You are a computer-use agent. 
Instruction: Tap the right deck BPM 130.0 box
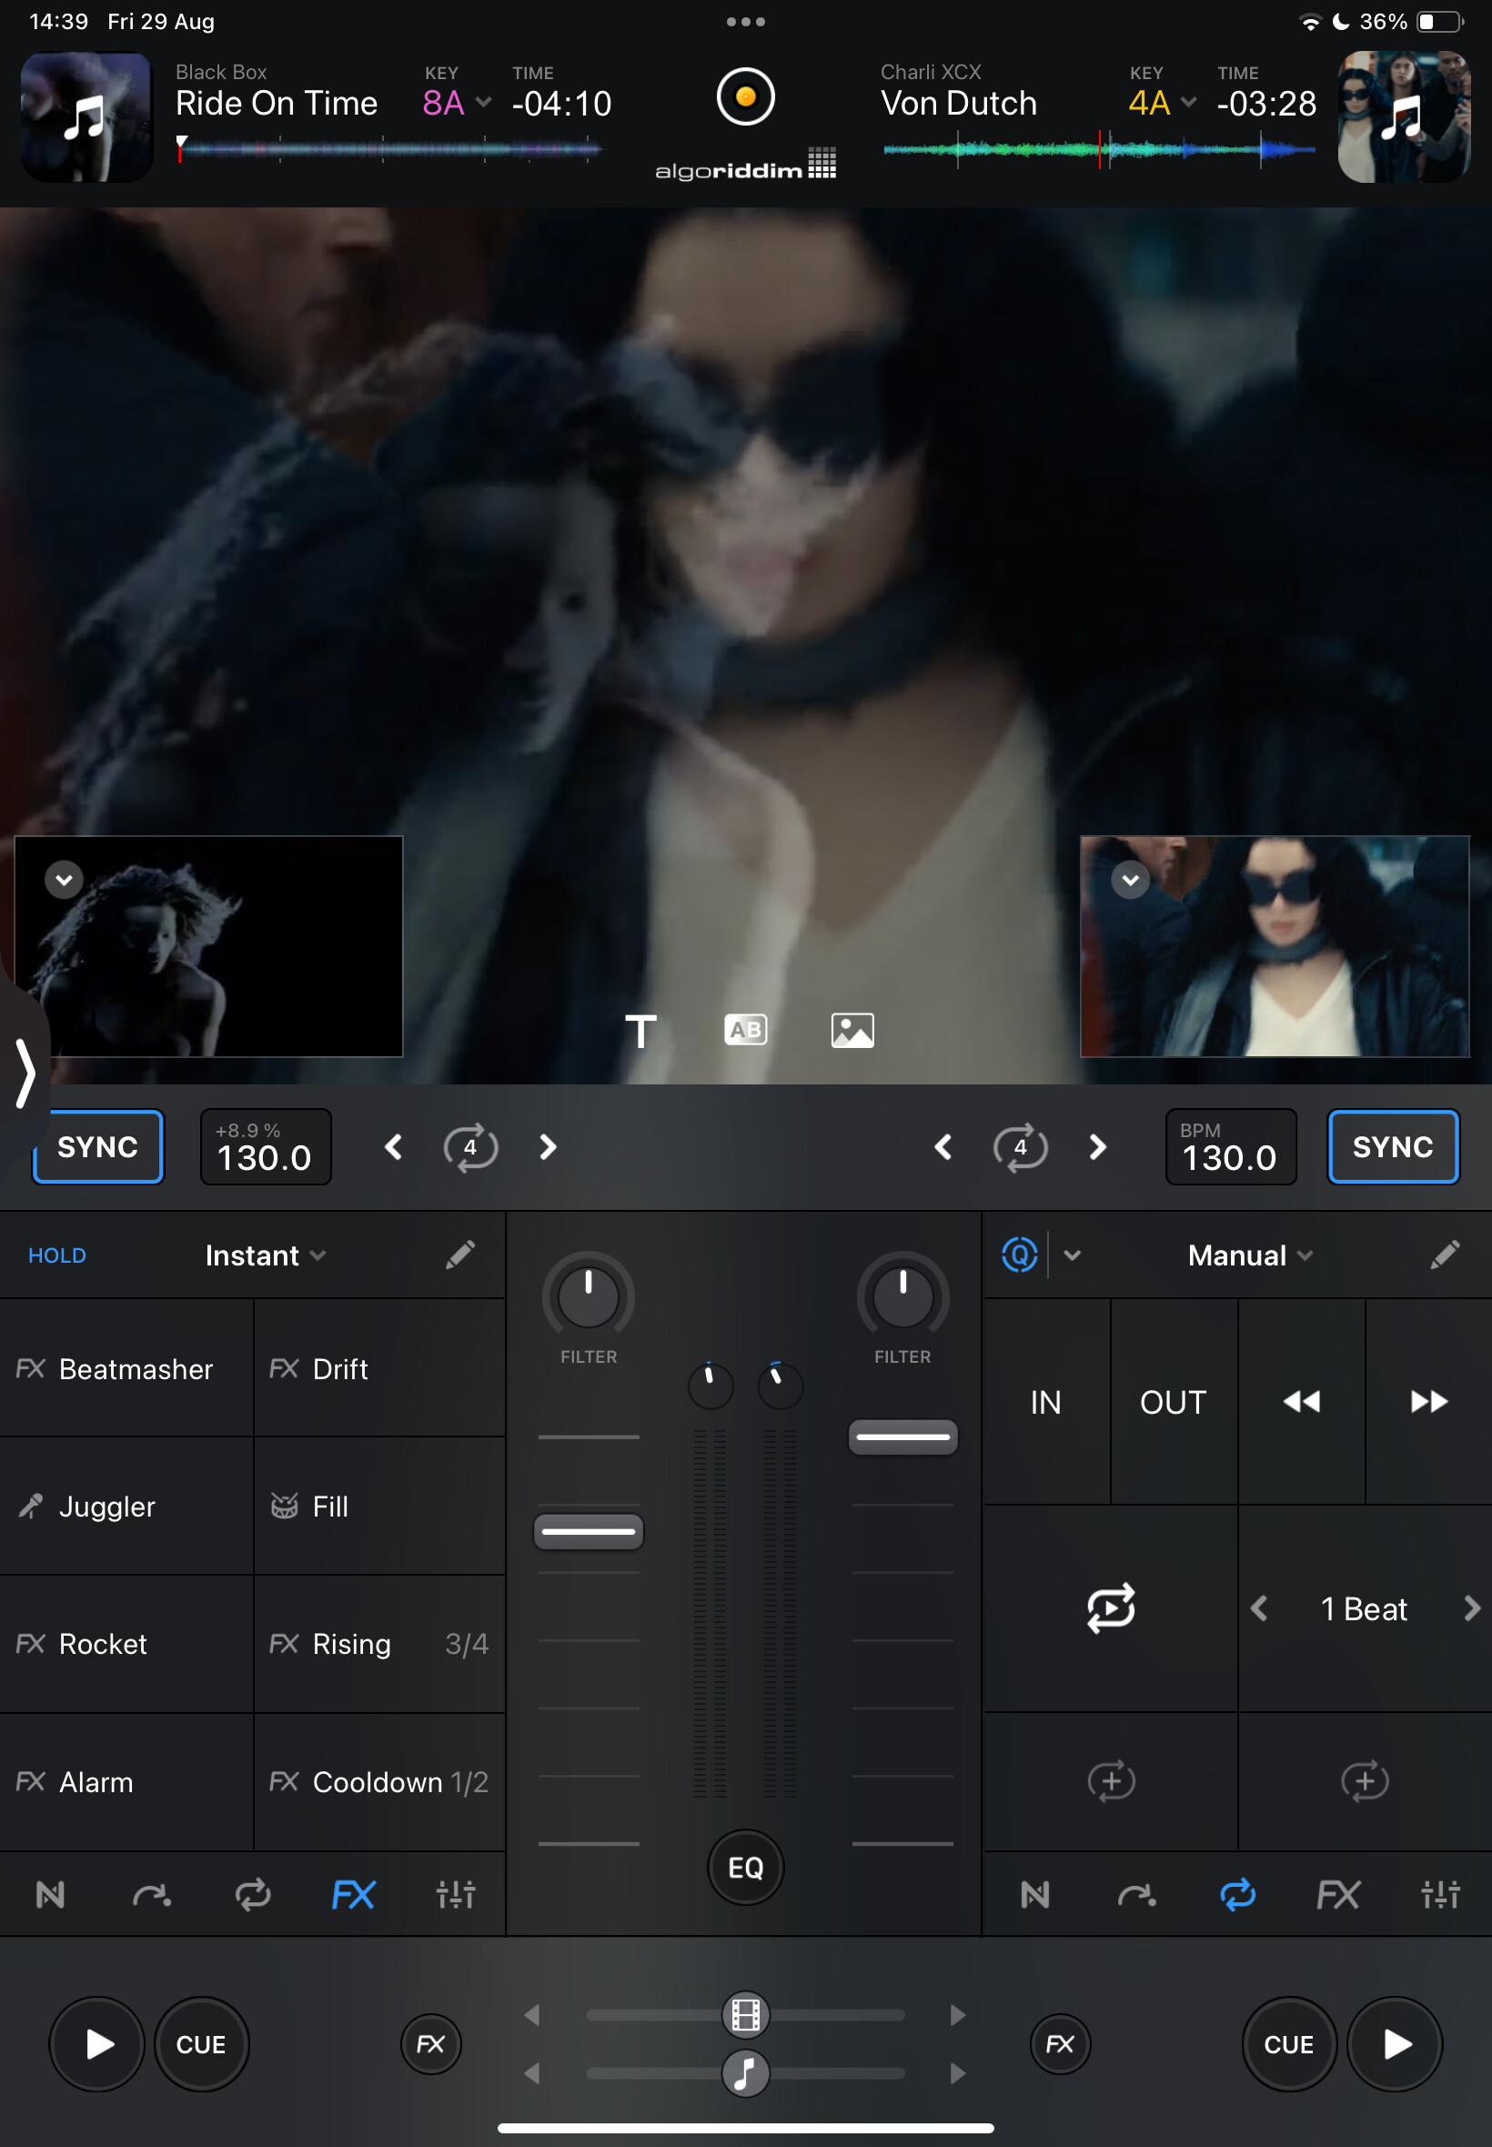[1230, 1147]
